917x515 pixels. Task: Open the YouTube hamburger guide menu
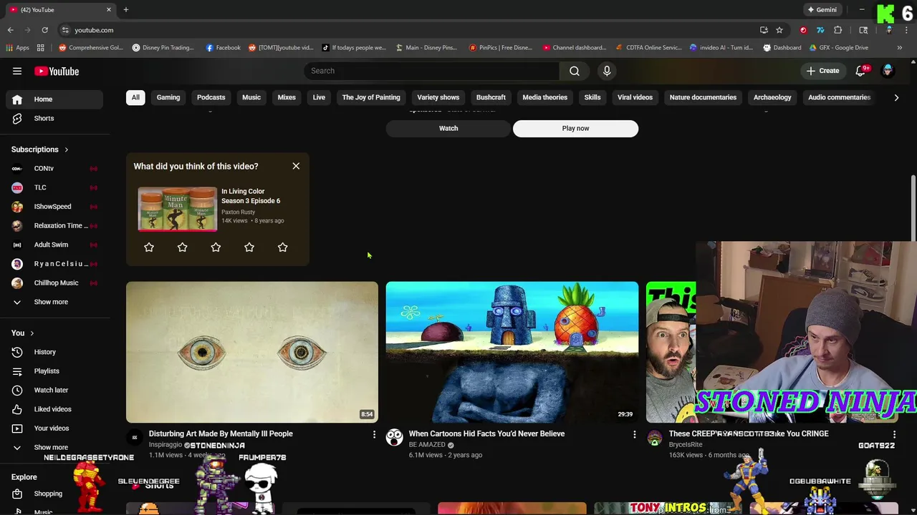coord(17,71)
